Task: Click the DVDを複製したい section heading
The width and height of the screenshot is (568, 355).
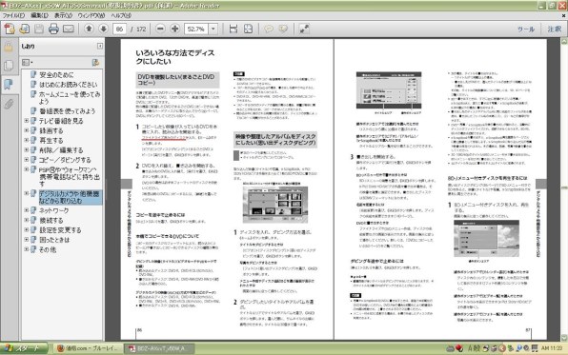Action: (x=177, y=80)
